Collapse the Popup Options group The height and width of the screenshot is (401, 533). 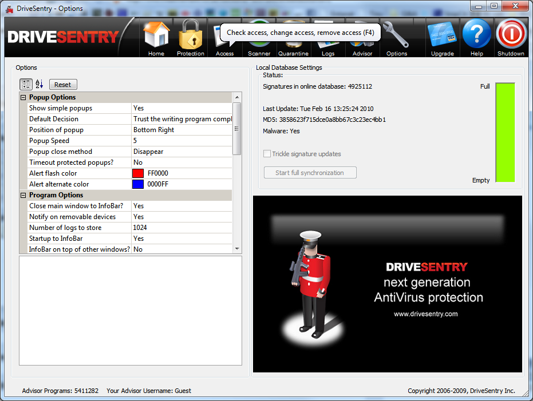pyautogui.click(x=23, y=97)
